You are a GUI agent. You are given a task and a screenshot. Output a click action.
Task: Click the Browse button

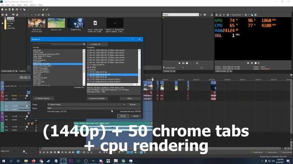click(x=133, y=104)
